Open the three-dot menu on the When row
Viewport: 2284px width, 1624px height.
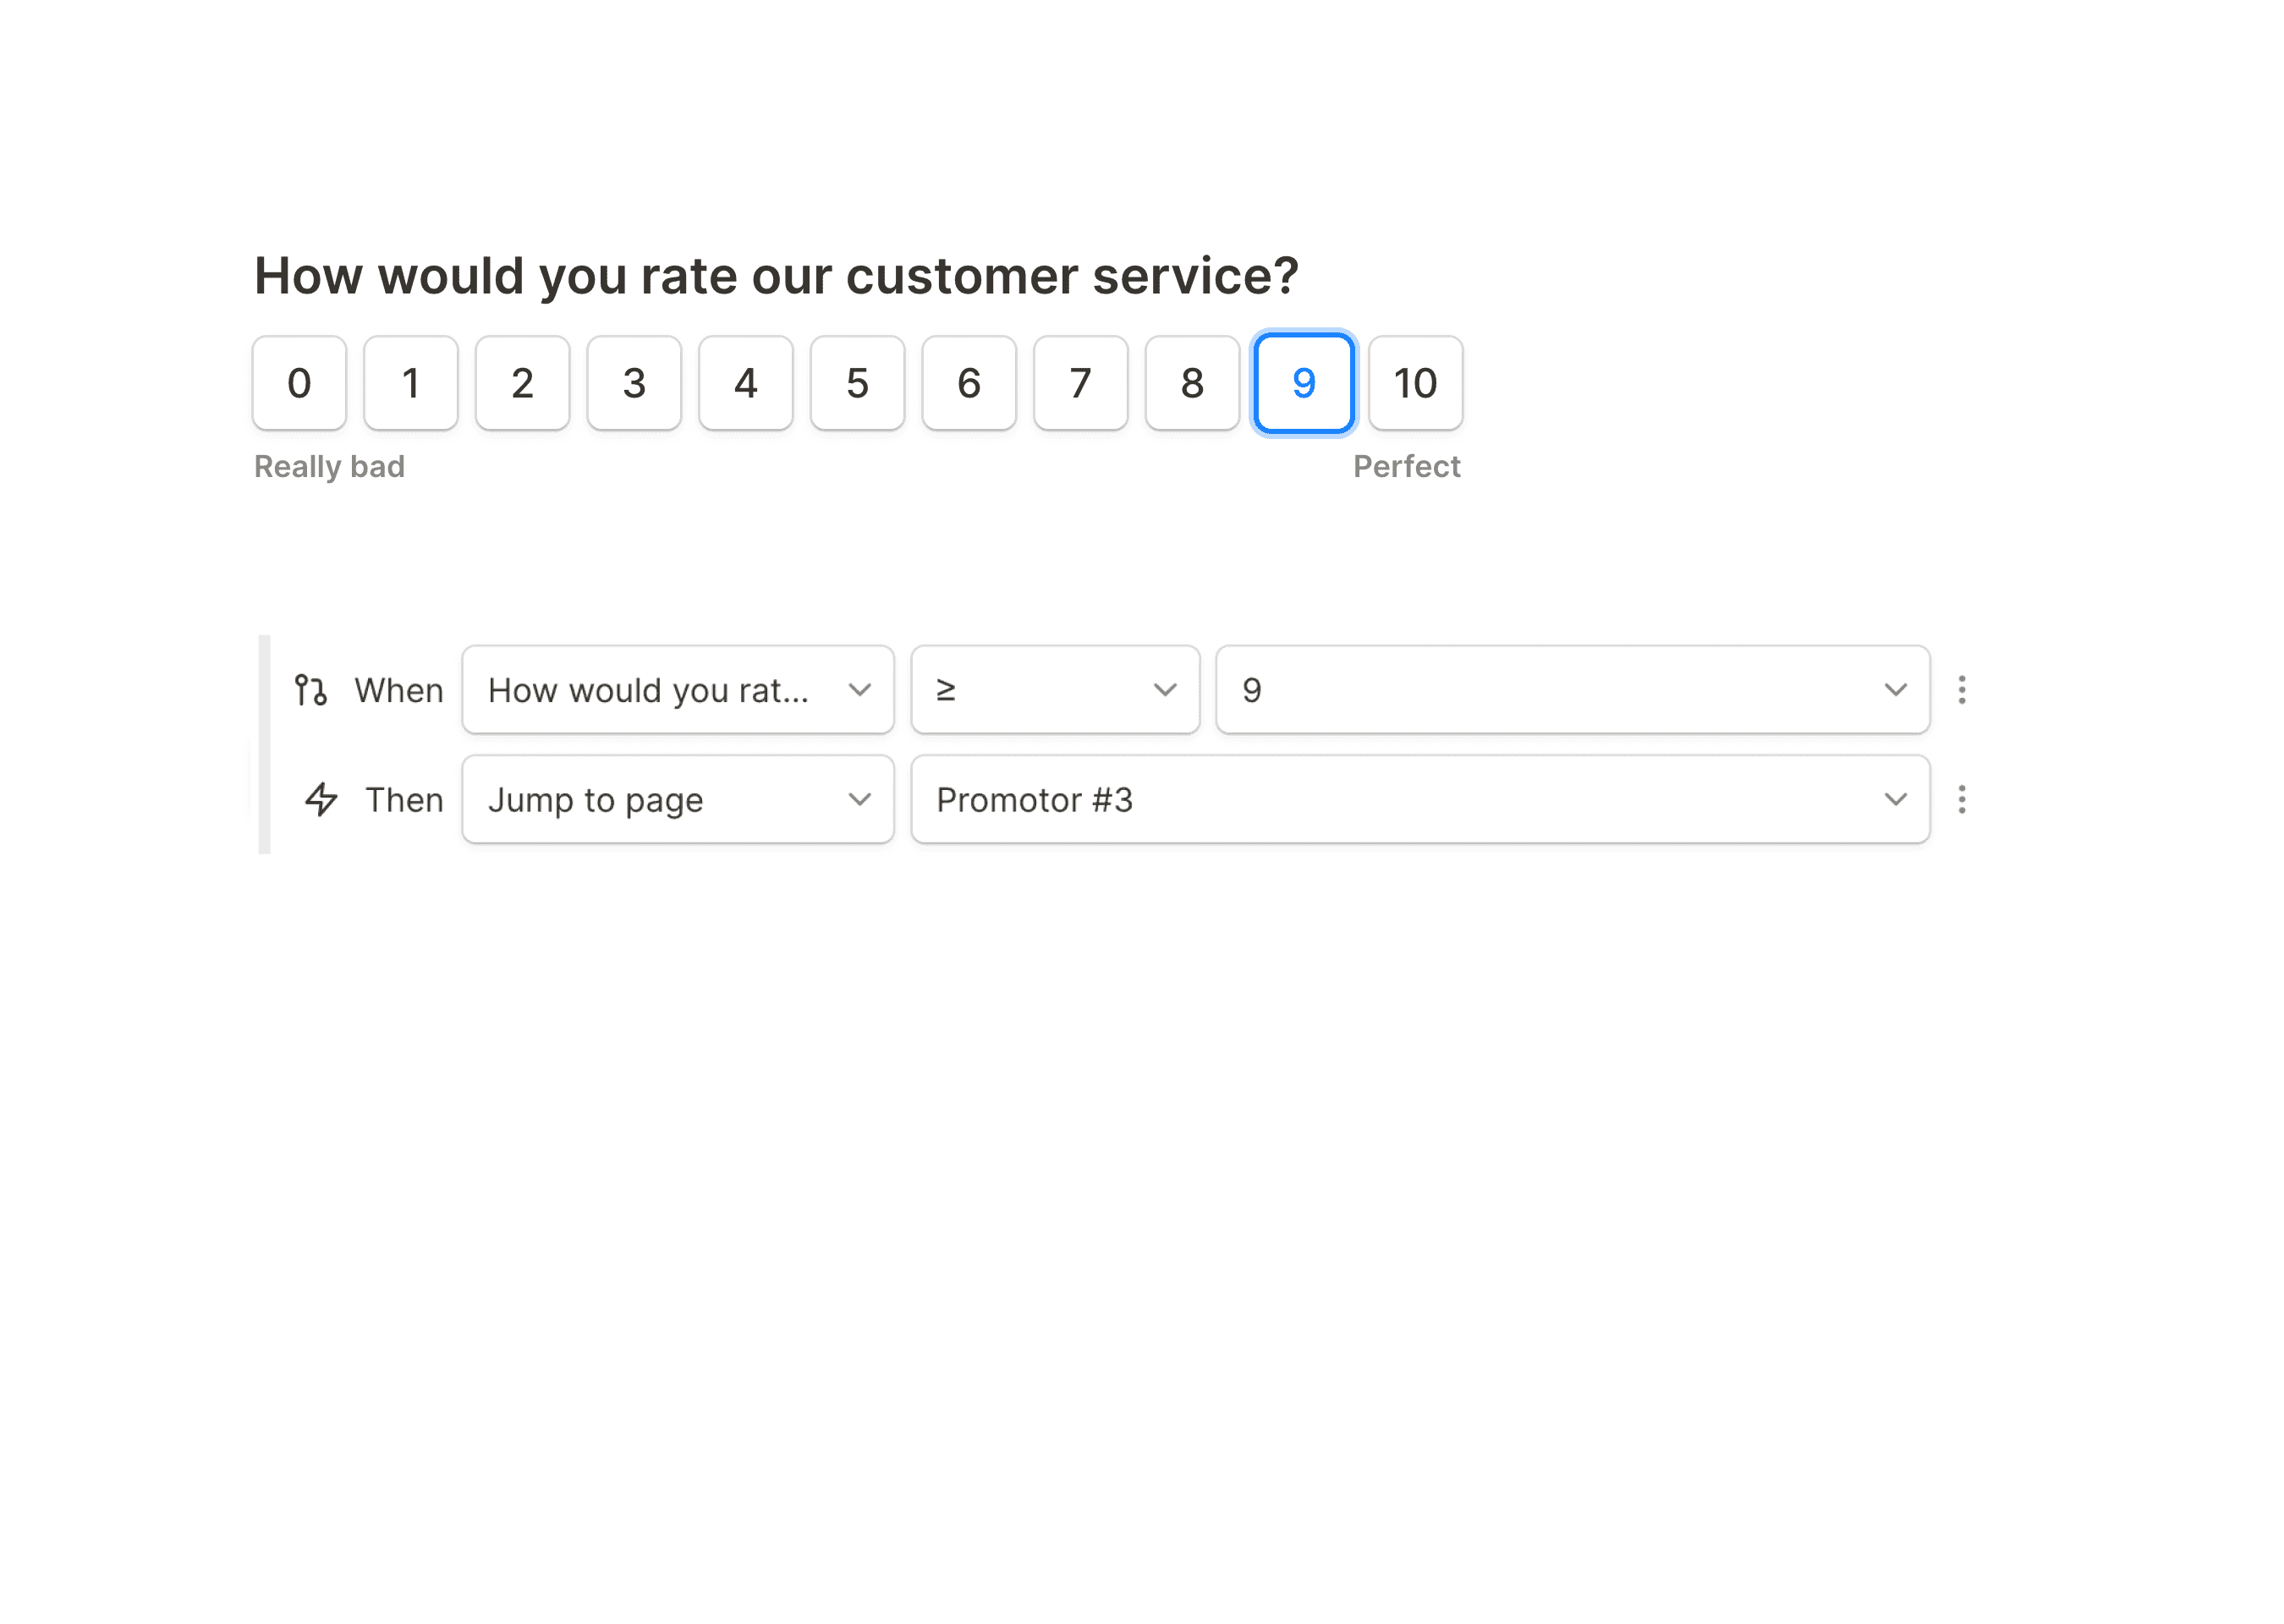(x=1961, y=690)
